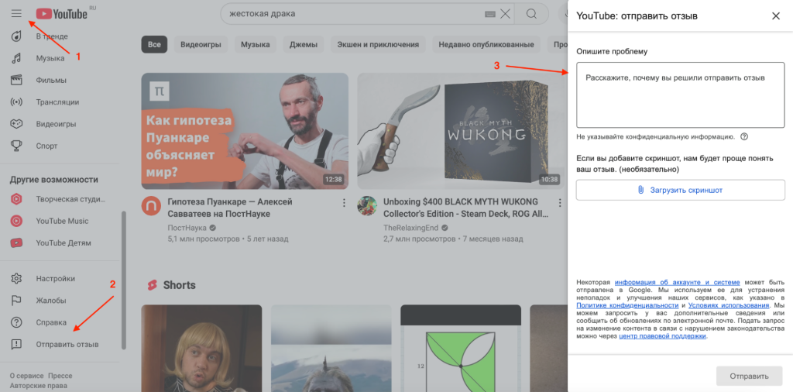
Task: Click the Gaming controller icon
Action: click(x=16, y=124)
